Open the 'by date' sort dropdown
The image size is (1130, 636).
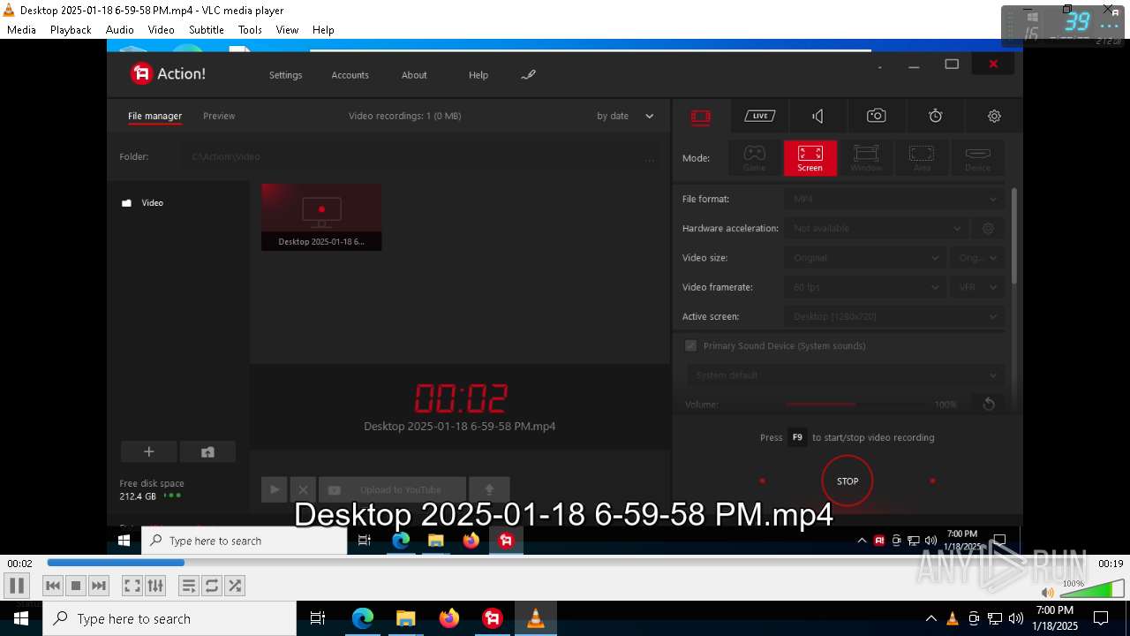(625, 116)
